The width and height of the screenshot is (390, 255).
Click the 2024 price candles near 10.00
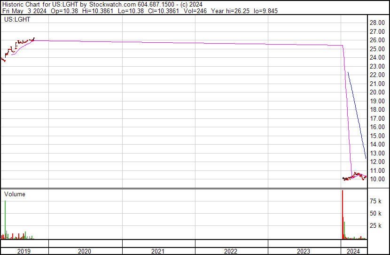pos(355,176)
